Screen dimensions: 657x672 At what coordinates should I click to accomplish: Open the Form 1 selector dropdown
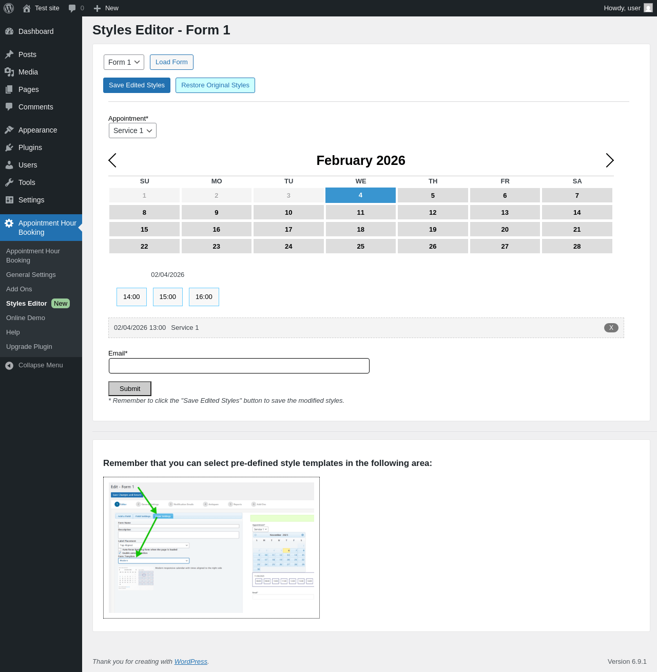tap(124, 62)
